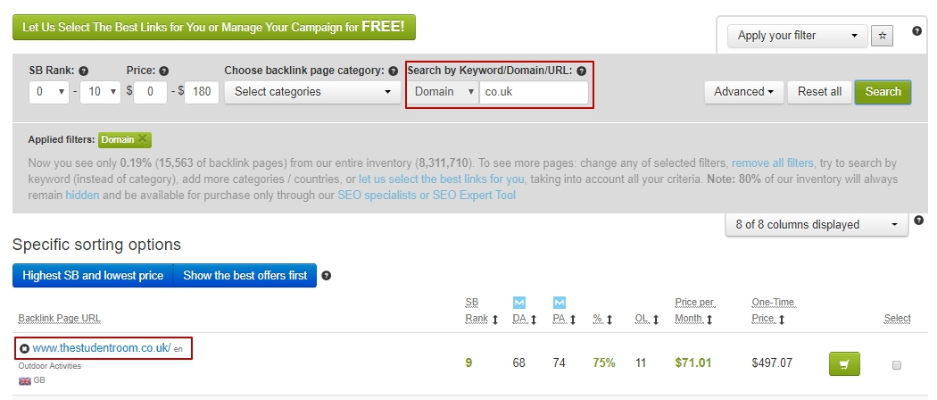
Task: Click the keyword search field containing co.uk
Action: [x=533, y=91]
